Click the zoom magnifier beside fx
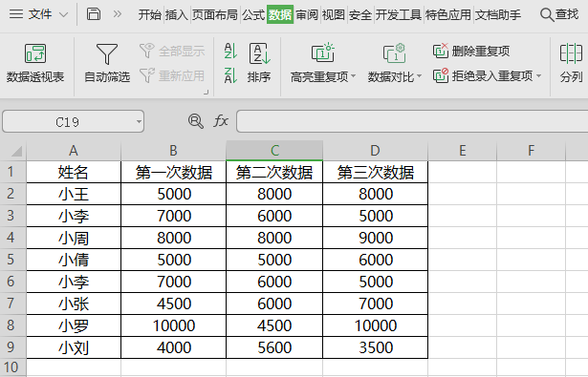This screenshot has height=377, width=588. 195,121
